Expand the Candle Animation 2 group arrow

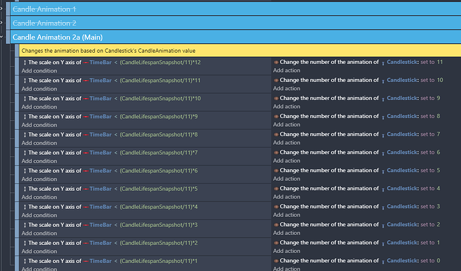pos(3,23)
